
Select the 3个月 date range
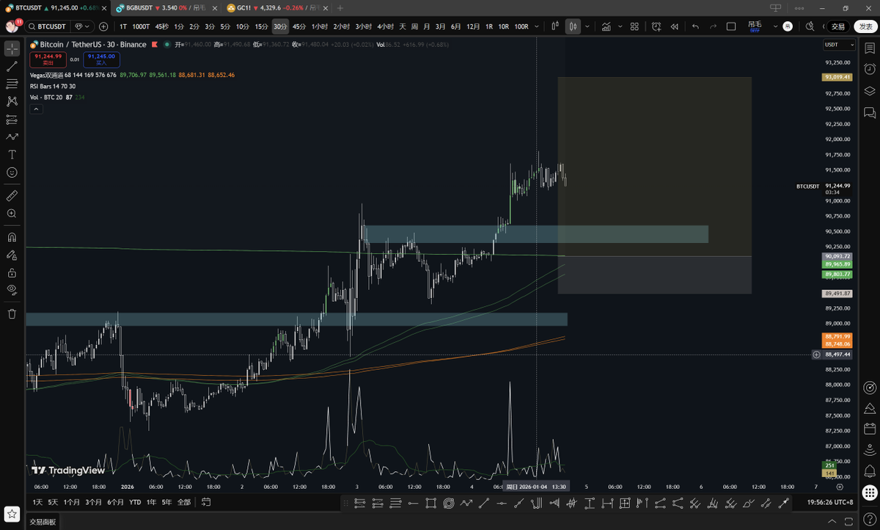pos(93,502)
